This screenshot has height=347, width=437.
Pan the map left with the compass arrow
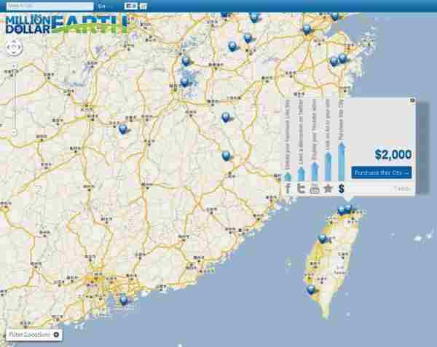8,47
